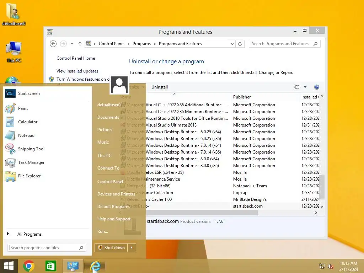Open the Shut down options arrow
Viewport: 364px width, 273px height.
click(132, 248)
